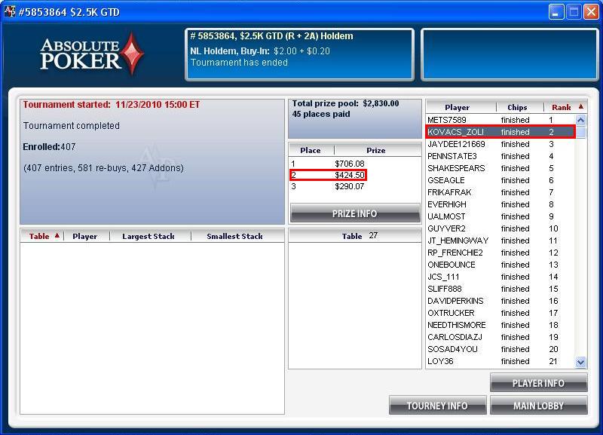603x435 pixels.
Task: Select player EVERHIGH
Action: tap(500, 204)
